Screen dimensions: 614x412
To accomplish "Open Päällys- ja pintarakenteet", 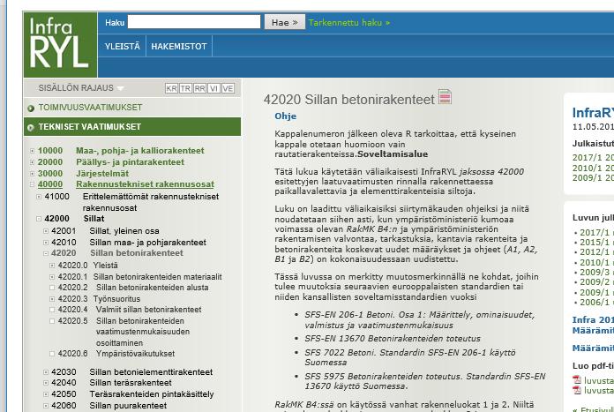I will (x=130, y=162).
